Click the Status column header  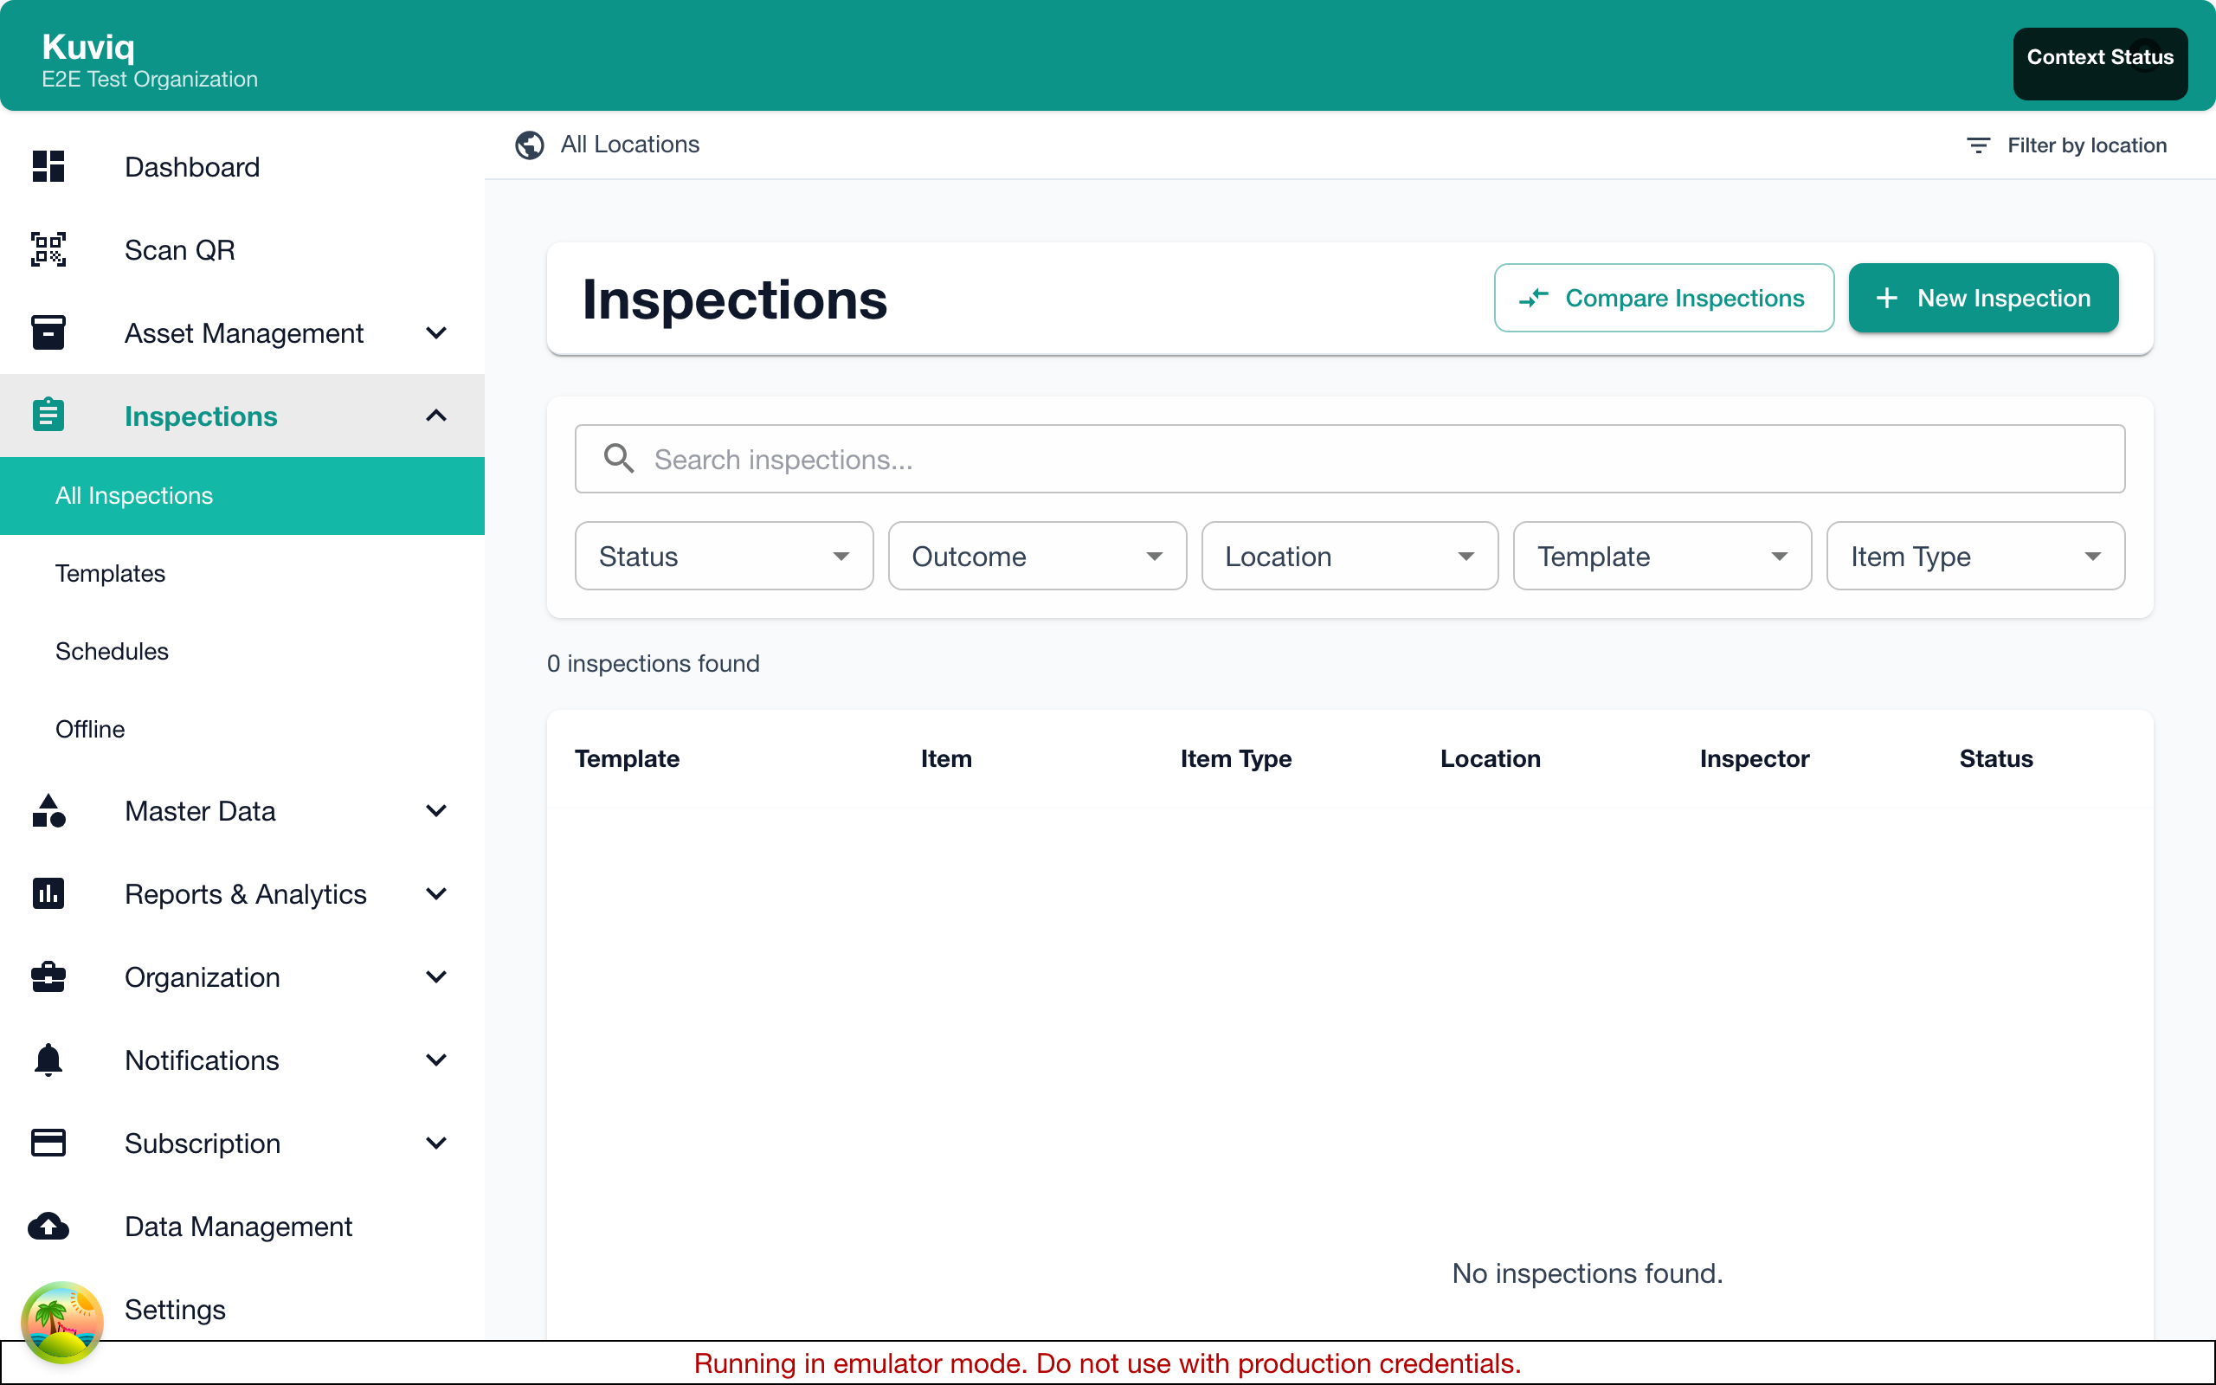[x=1996, y=758]
